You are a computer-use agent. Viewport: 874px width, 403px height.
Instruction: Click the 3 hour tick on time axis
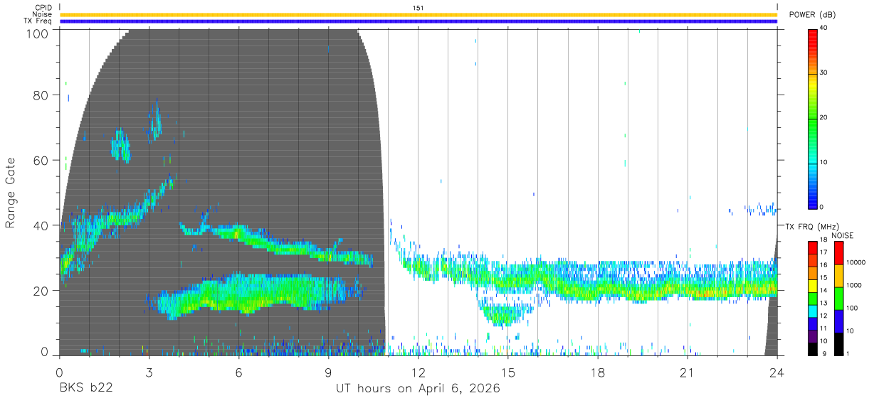click(x=149, y=371)
